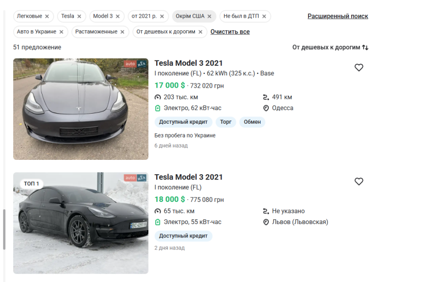The image size is (425, 282).
Task: Open the sort order dropdown
Action: point(330,47)
